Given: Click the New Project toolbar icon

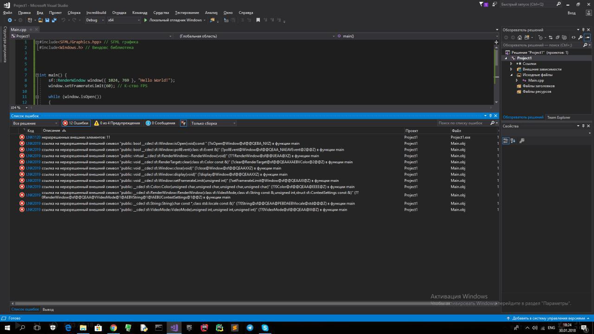Looking at the screenshot, I should click(x=30, y=20).
